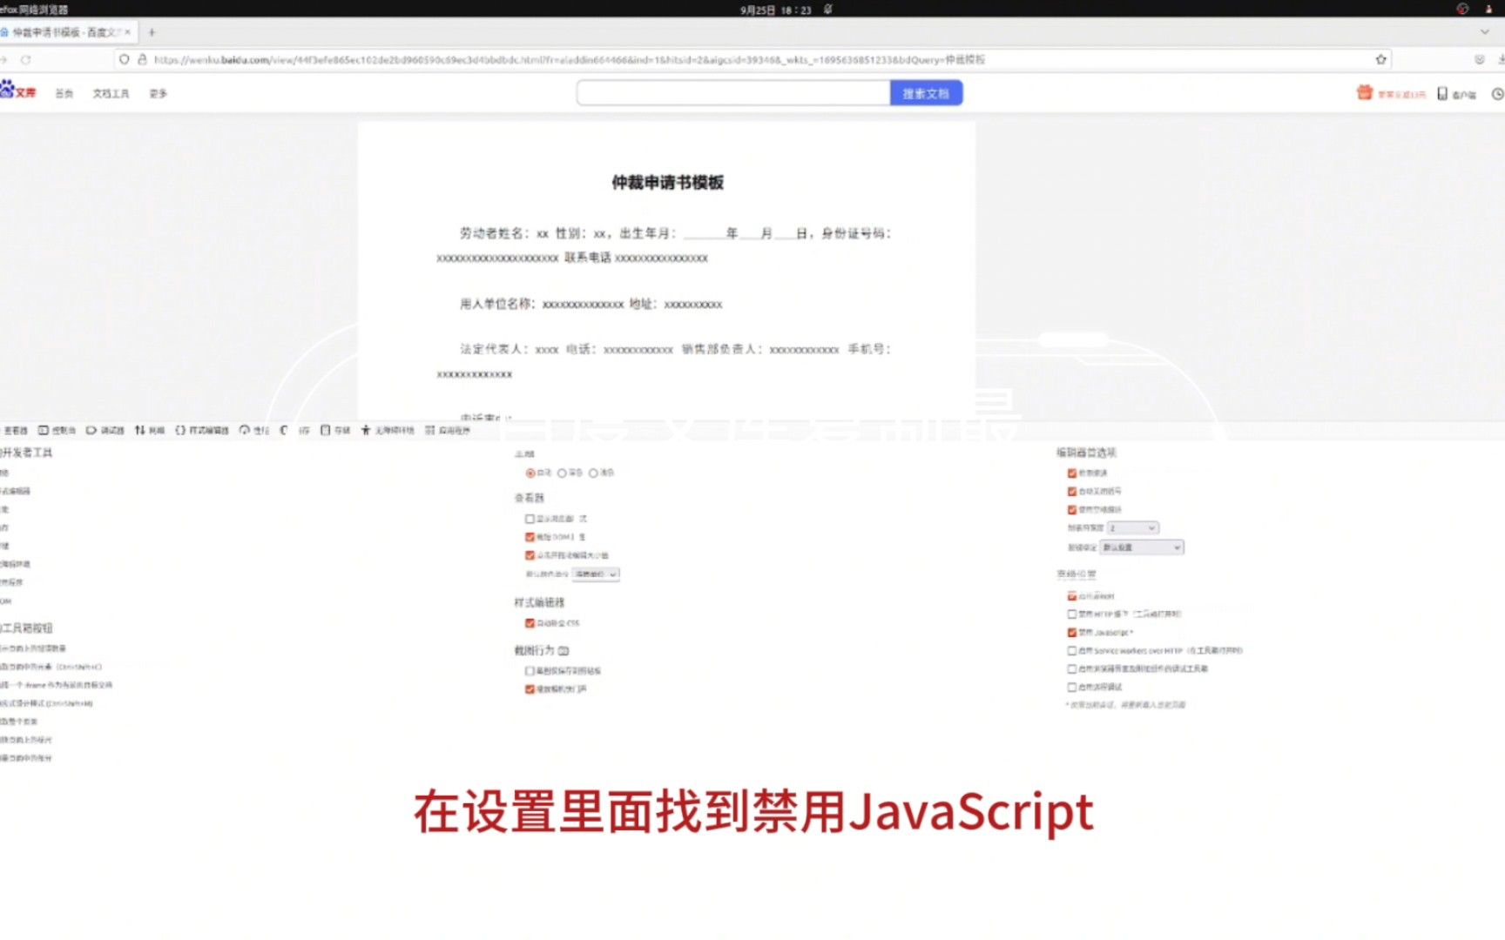Open the keybindings dropdown showing 默认设置
Viewport: 1505px width, 940px height.
coord(1142,547)
